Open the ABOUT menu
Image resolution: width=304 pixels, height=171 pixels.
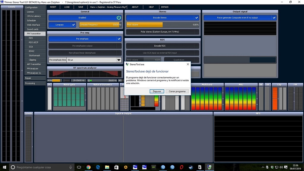pos(135,7)
